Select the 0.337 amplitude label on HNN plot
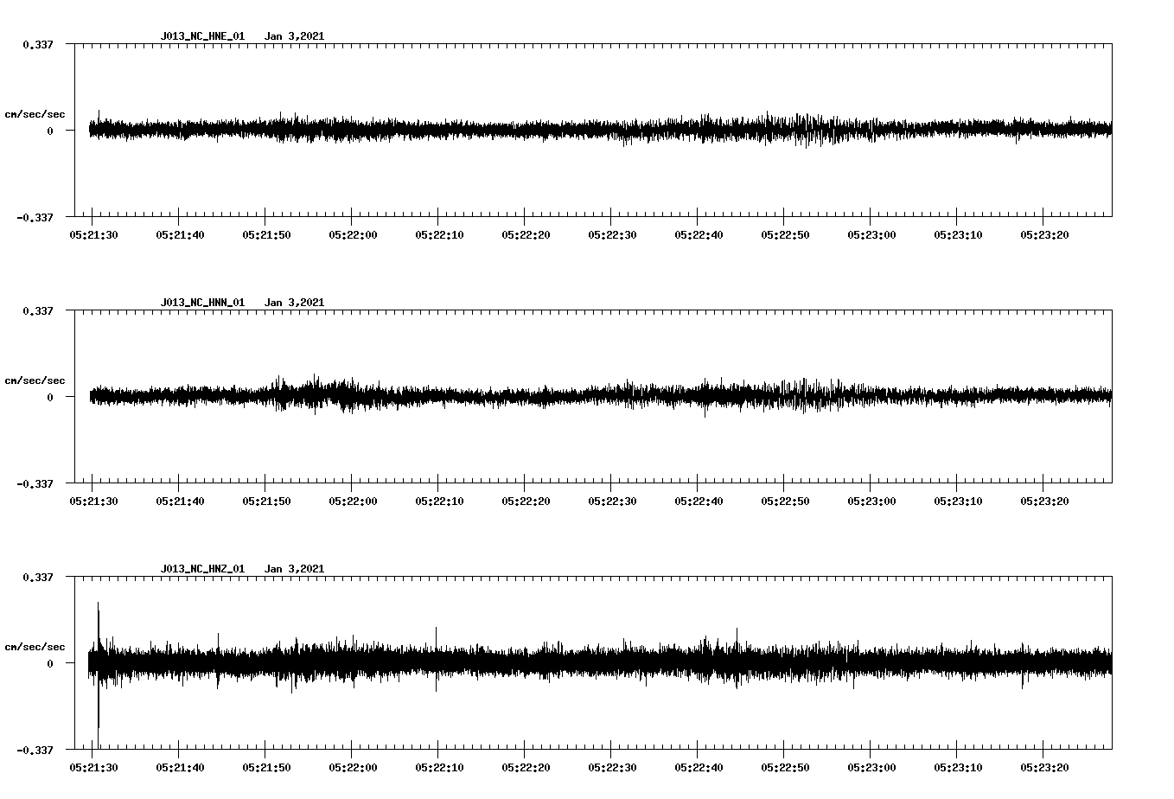This screenshot has width=1174, height=799. tap(39, 310)
